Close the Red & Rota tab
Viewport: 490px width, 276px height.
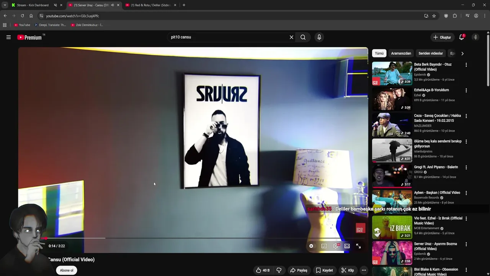tap(175, 5)
